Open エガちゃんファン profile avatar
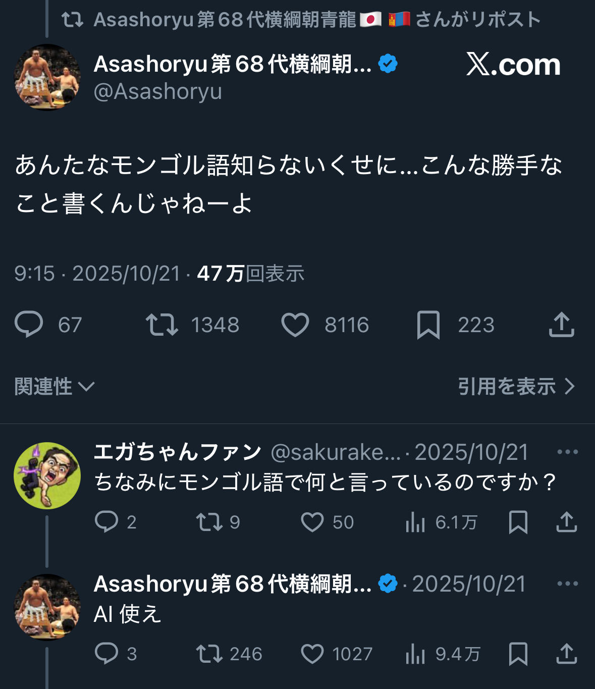The image size is (595, 689). [47, 475]
